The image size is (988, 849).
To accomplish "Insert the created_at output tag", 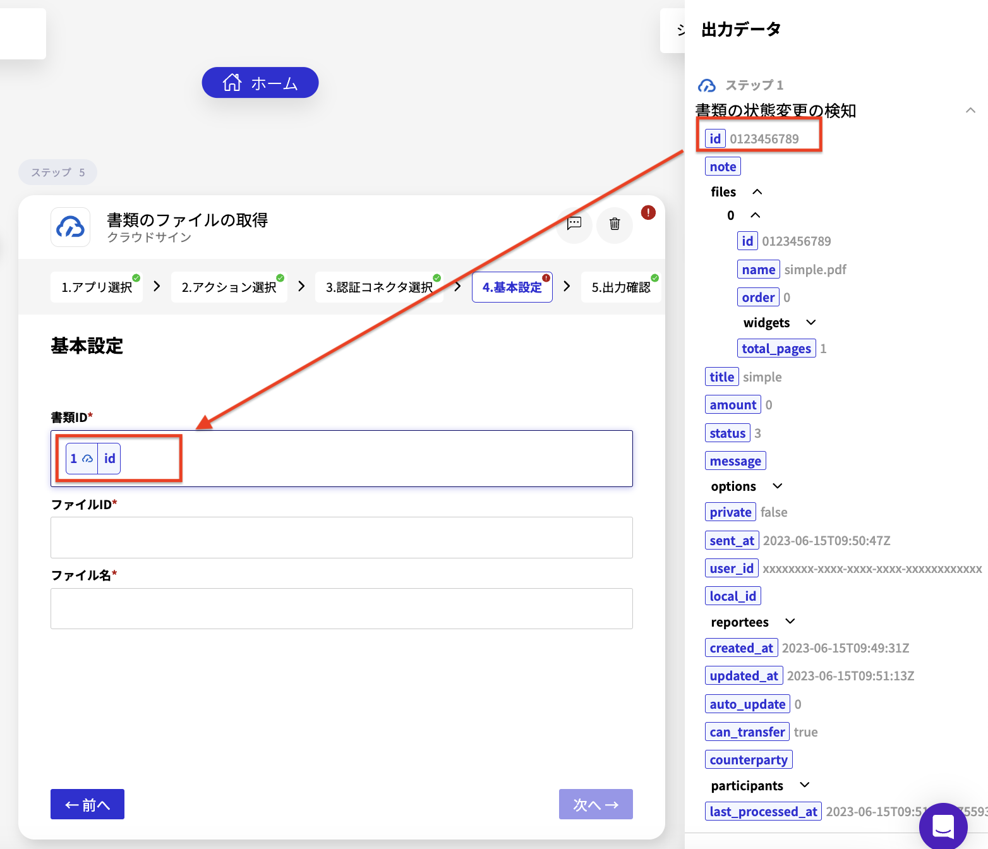I will click(x=741, y=648).
